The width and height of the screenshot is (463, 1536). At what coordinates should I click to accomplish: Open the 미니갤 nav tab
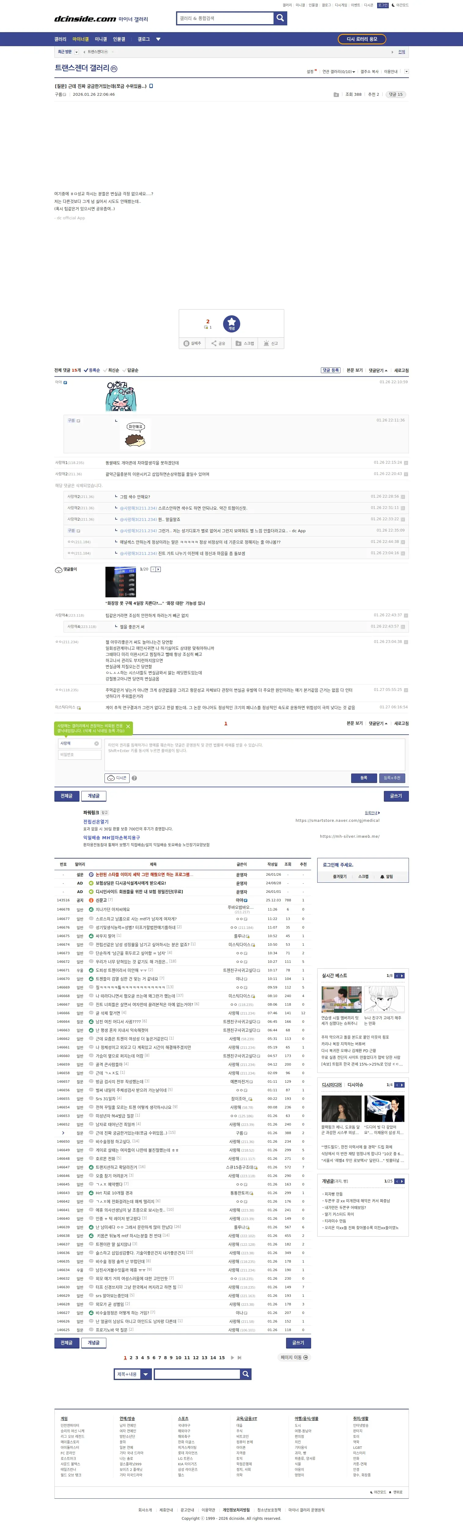[101, 39]
